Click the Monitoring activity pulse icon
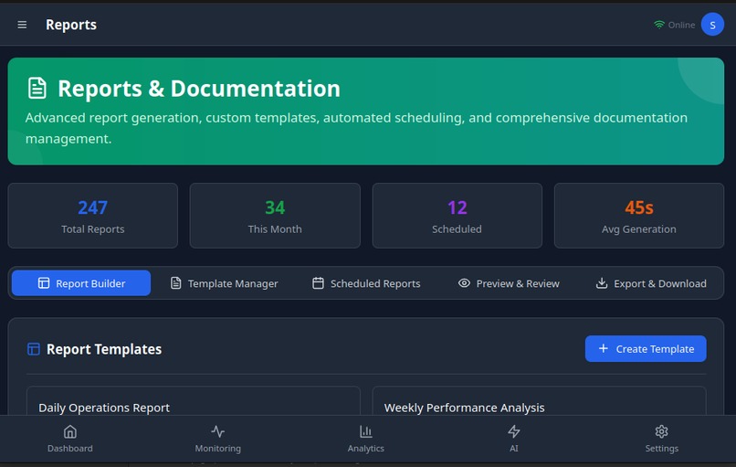Viewport: 736px width, 467px height. pyautogui.click(x=218, y=431)
